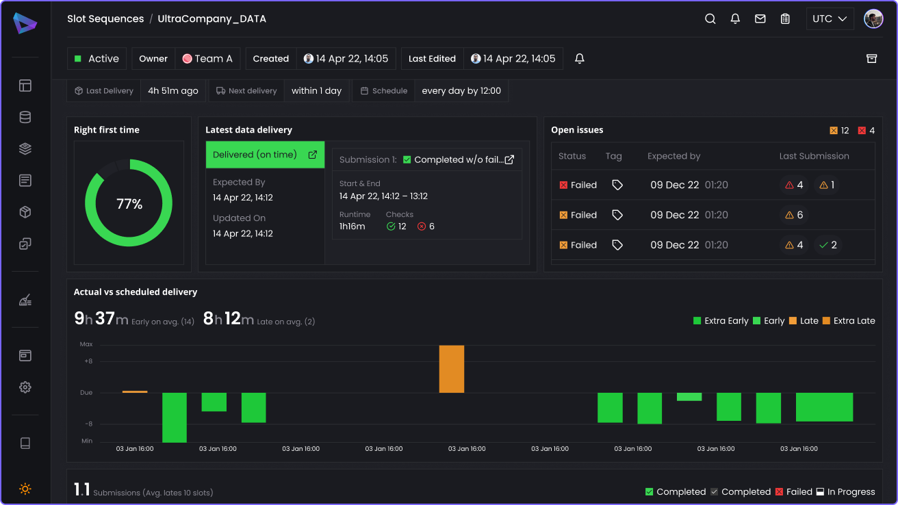Expand Submission 1 details external link
The width and height of the screenshot is (898, 505).
coord(509,159)
